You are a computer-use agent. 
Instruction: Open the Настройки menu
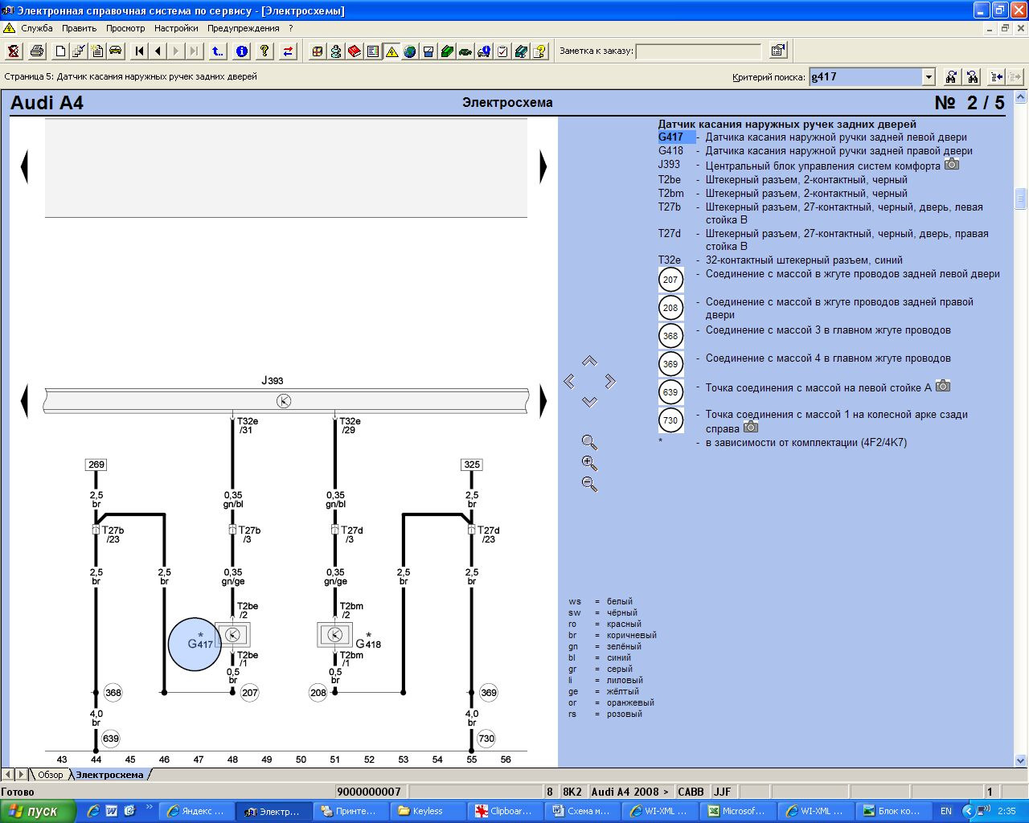[176, 28]
